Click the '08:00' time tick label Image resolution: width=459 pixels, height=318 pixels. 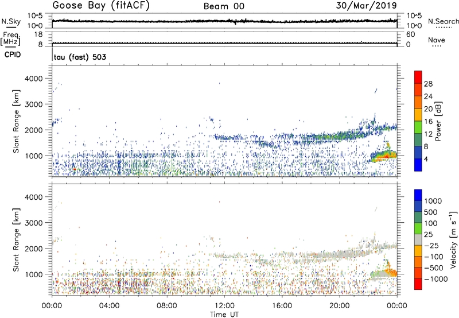tap(166, 306)
